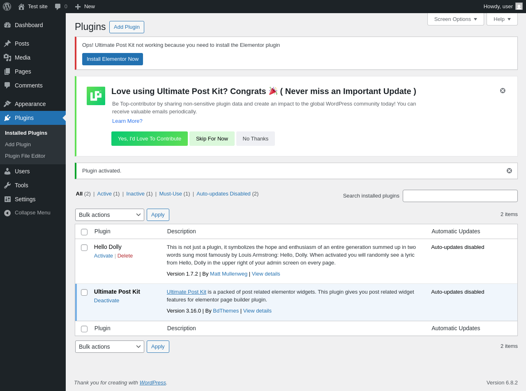Image resolution: width=526 pixels, height=391 pixels.
Task: Open the Add Plugin submenu item
Action: [18, 145]
